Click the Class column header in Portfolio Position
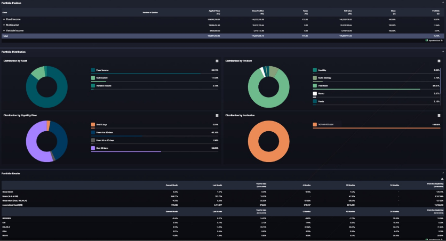Viewport: 446px width, 241px height. pos(5,12)
